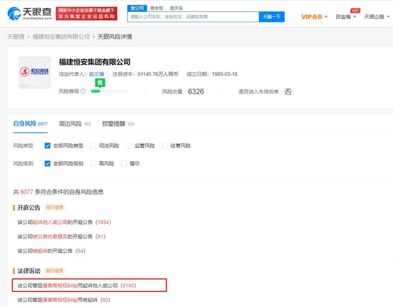Click the 福建恒安集团有限公司 company title
The width and height of the screenshot is (393, 307).
point(95,62)
